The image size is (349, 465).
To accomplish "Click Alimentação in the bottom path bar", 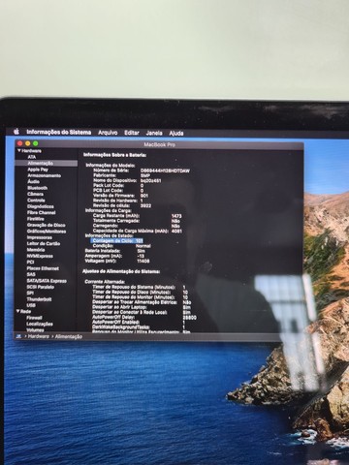I will pyautogui.click(x=69, y=336).
